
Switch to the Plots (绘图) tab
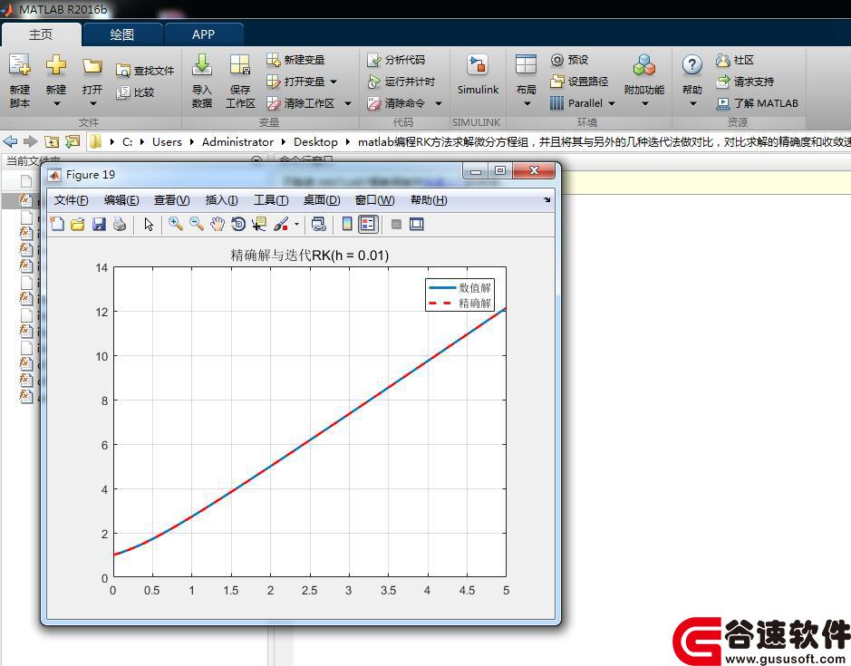point(122,34)
